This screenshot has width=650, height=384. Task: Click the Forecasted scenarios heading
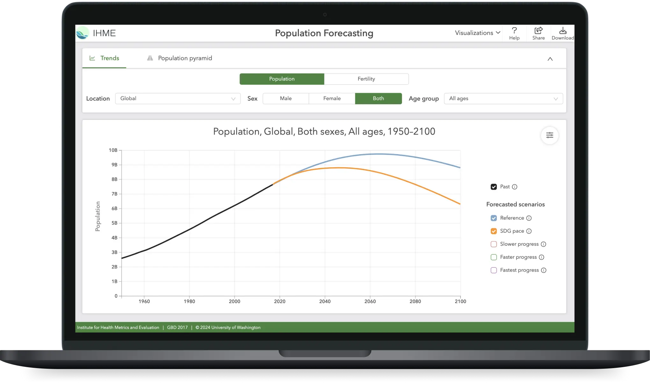(x=515, y=204)
